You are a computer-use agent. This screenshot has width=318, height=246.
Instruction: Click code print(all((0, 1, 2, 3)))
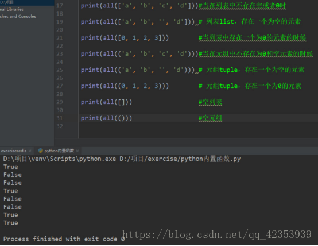click(125, 86)
